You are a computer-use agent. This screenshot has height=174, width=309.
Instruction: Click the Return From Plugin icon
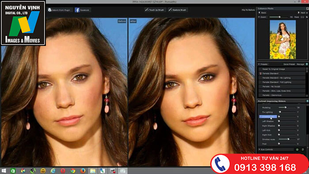pos(50,10)
